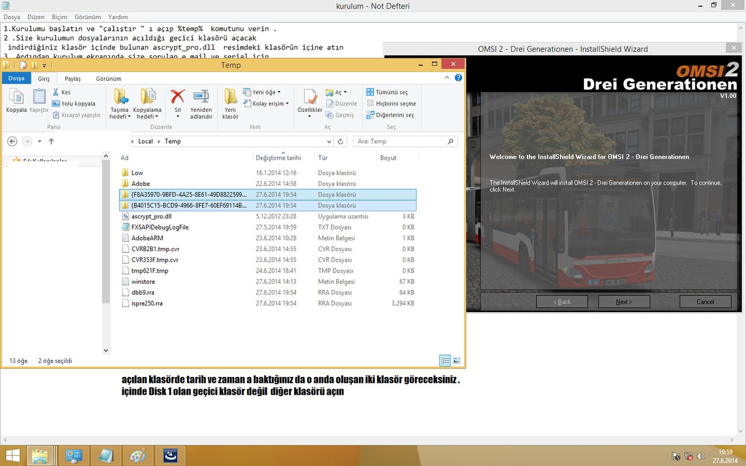
Task: Select the Low folder
Action: click(x=268, y=173)
